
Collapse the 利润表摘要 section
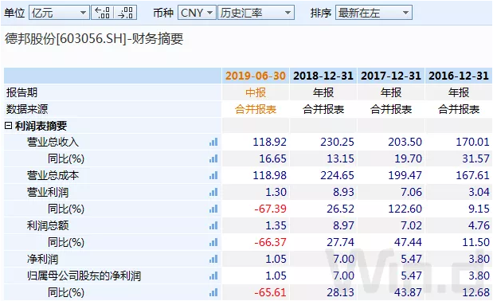coord(9,126)
